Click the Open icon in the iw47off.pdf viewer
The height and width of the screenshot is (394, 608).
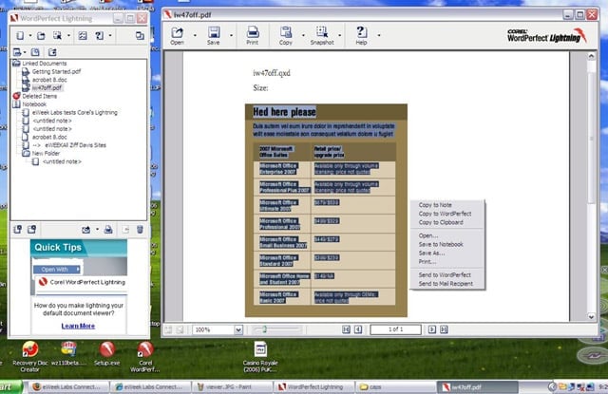[178, 36]
